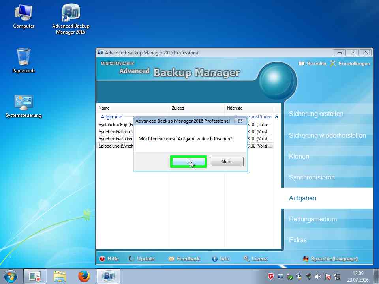Click the Einstellungen tools icon
Screen dimensions: 379x284
click(x=333, y=63)
